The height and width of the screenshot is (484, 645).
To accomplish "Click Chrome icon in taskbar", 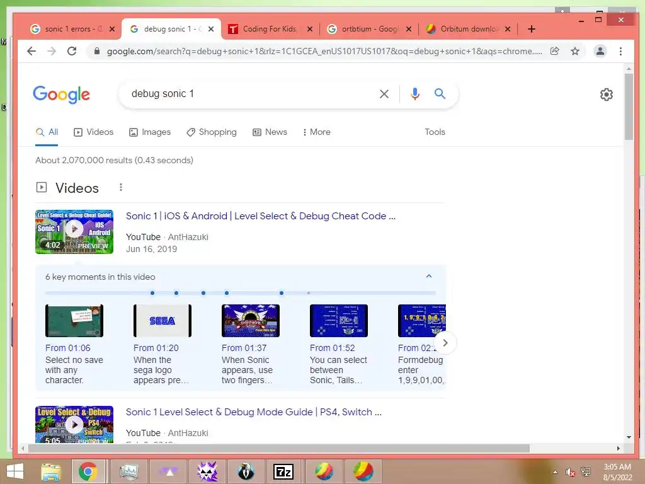I will (88, 471).
